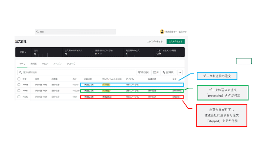Click the date 3月17日 10:31
Screen dimensions: 272x153
tap(41, 97)
